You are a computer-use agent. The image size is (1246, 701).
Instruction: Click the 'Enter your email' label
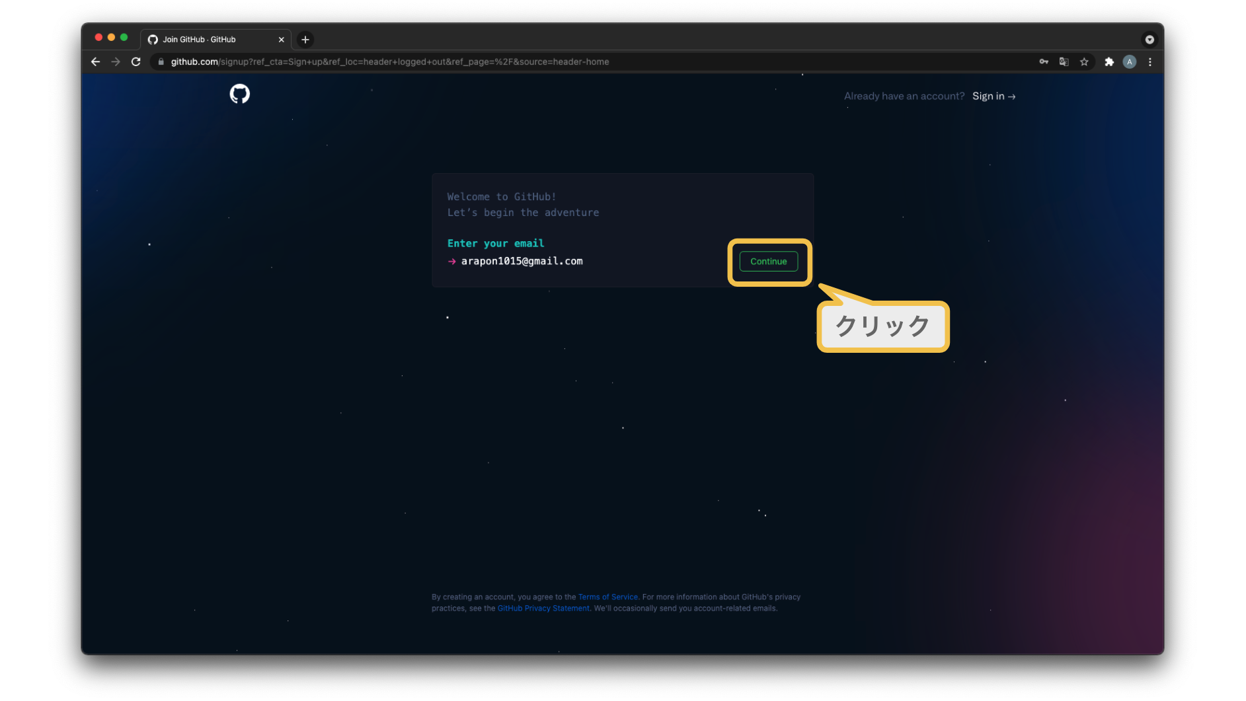[x=496, y=243]
